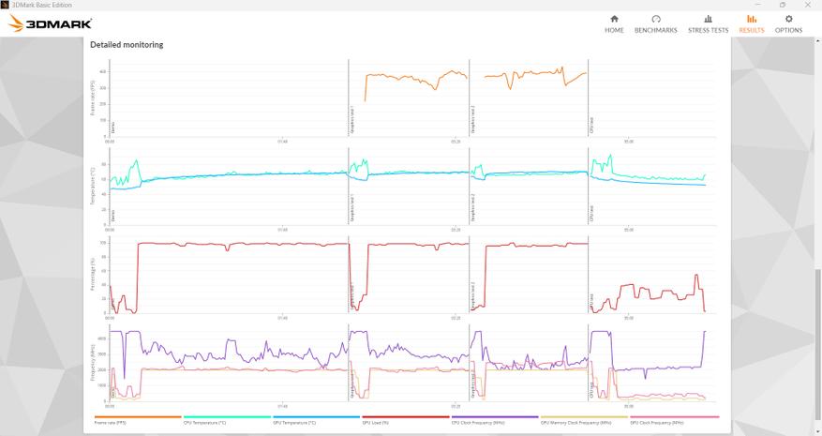Viewport: 822px width, 436px height.
Task: Switch to the Results section
Action: point(751,24)
